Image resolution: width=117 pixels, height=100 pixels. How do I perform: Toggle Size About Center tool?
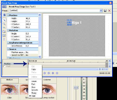[4, 35]
